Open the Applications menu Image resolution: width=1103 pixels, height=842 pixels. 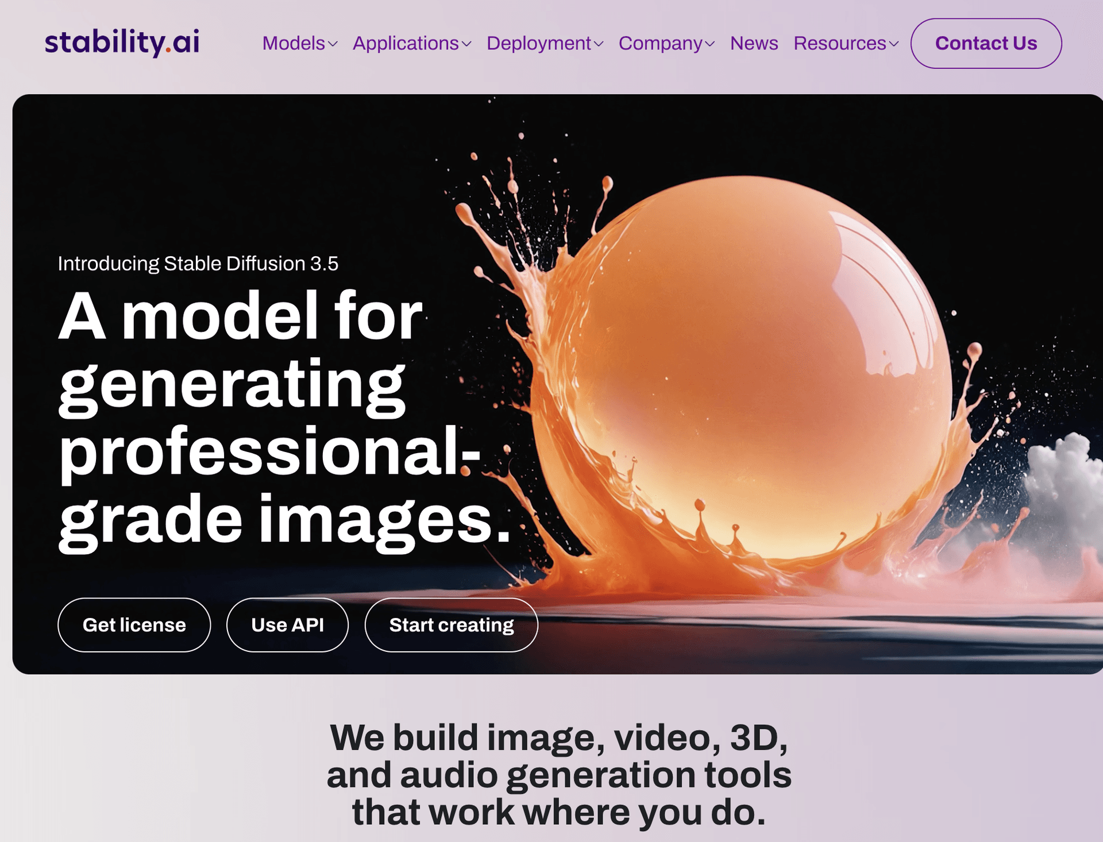click(x=406, y=43)
